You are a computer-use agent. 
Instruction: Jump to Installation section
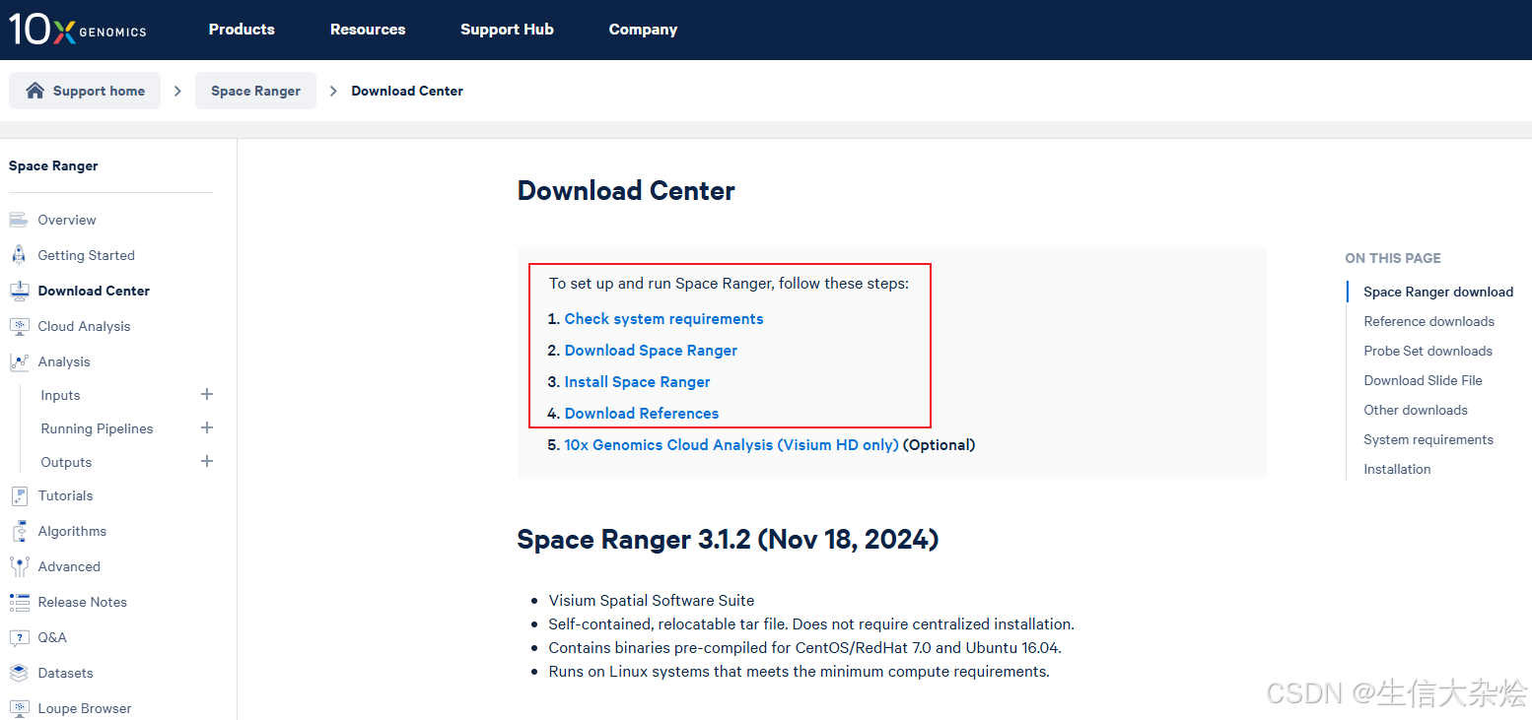point(1397,469)
